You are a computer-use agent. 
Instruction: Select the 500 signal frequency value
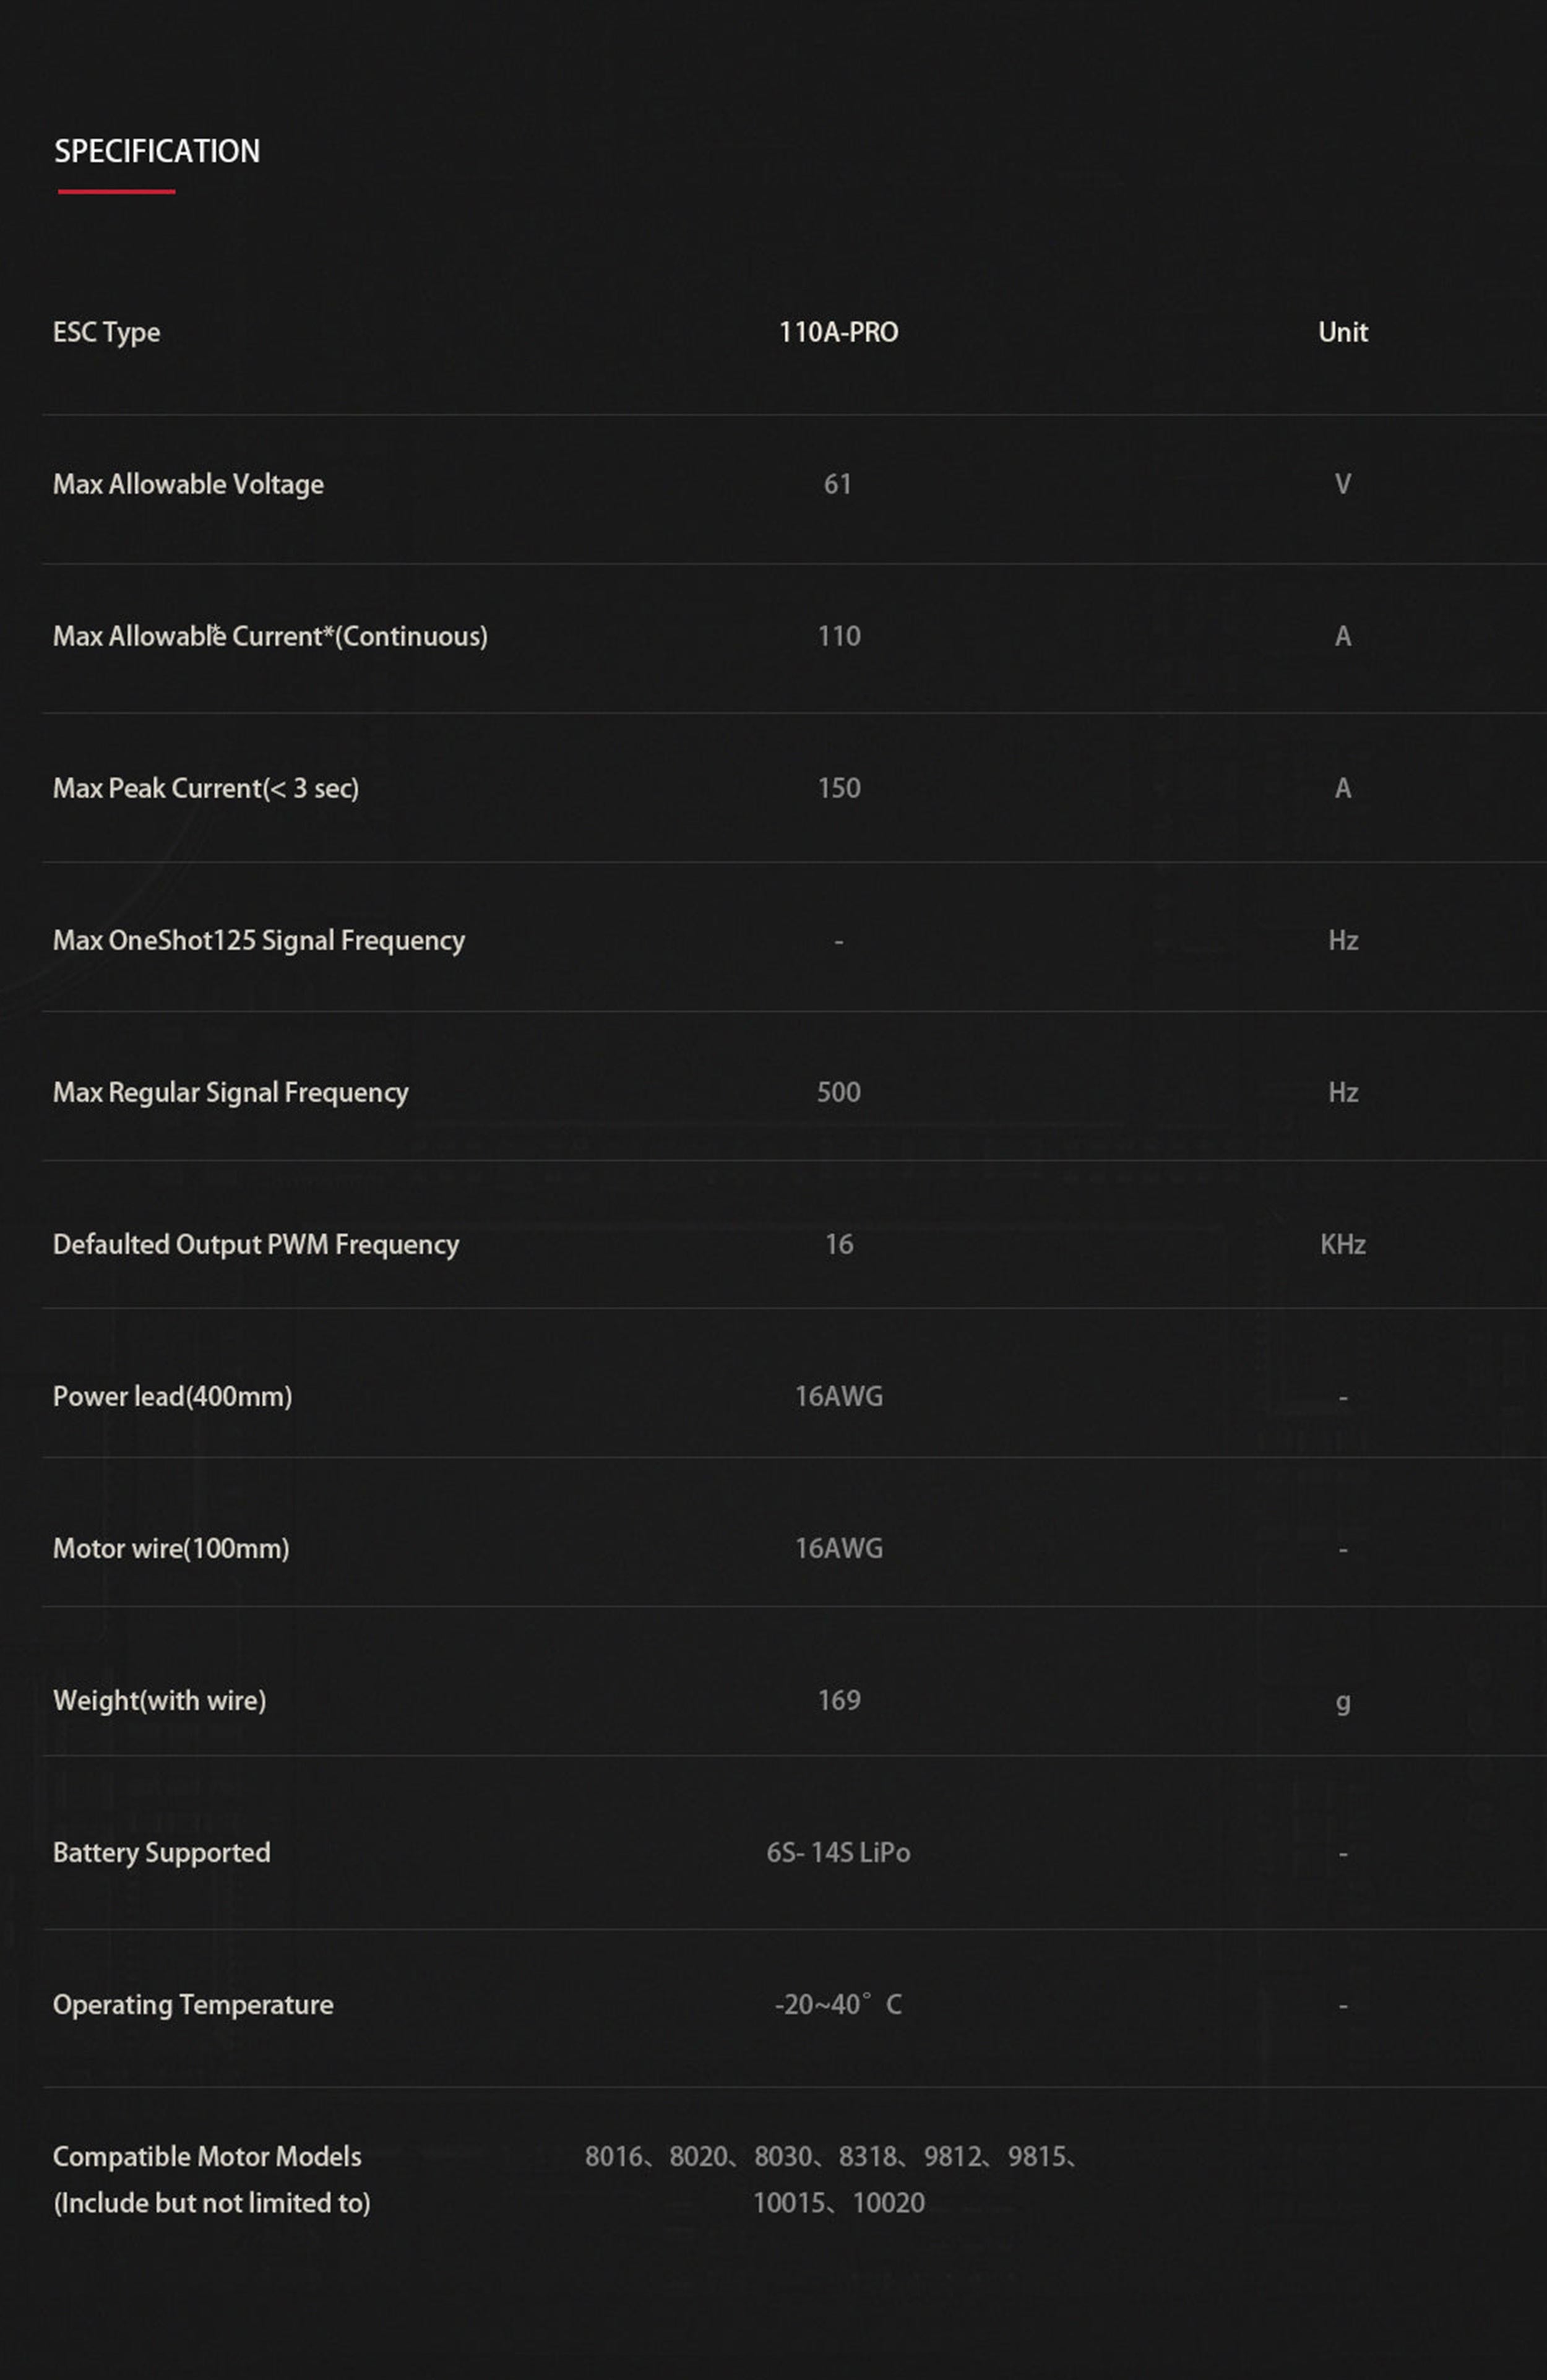coord(838,1092)
